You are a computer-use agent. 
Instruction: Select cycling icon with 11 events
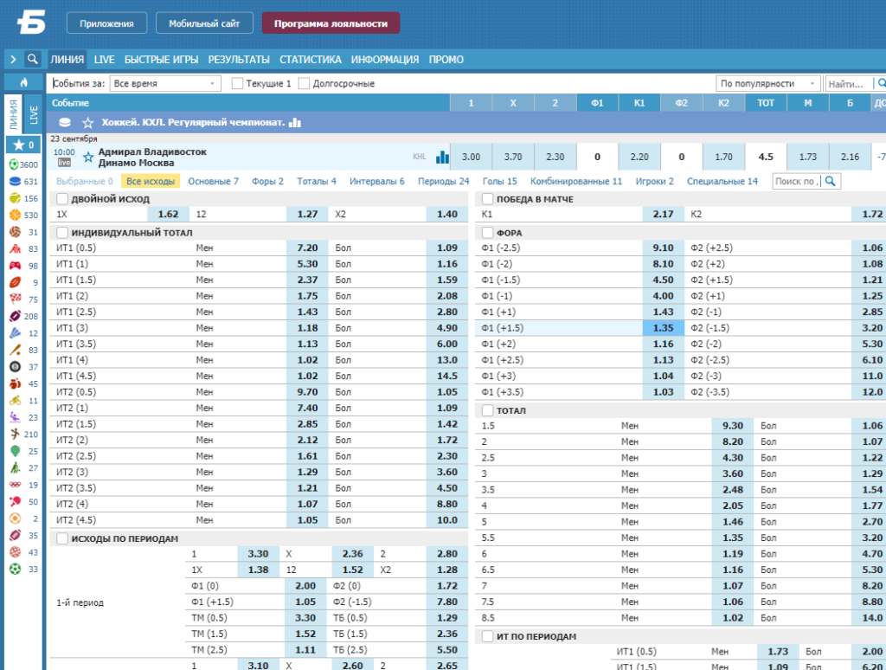[x=15, y=400]
